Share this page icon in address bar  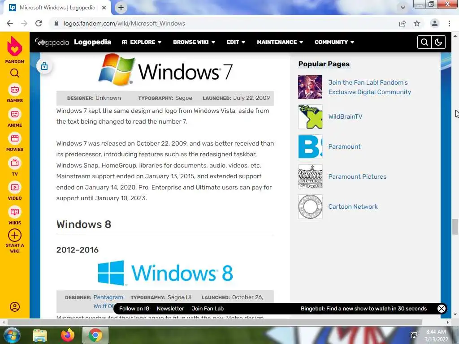pos(403,23)
